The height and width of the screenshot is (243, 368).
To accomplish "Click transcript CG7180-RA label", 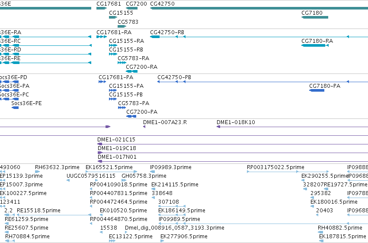I will tap(317, 41).
